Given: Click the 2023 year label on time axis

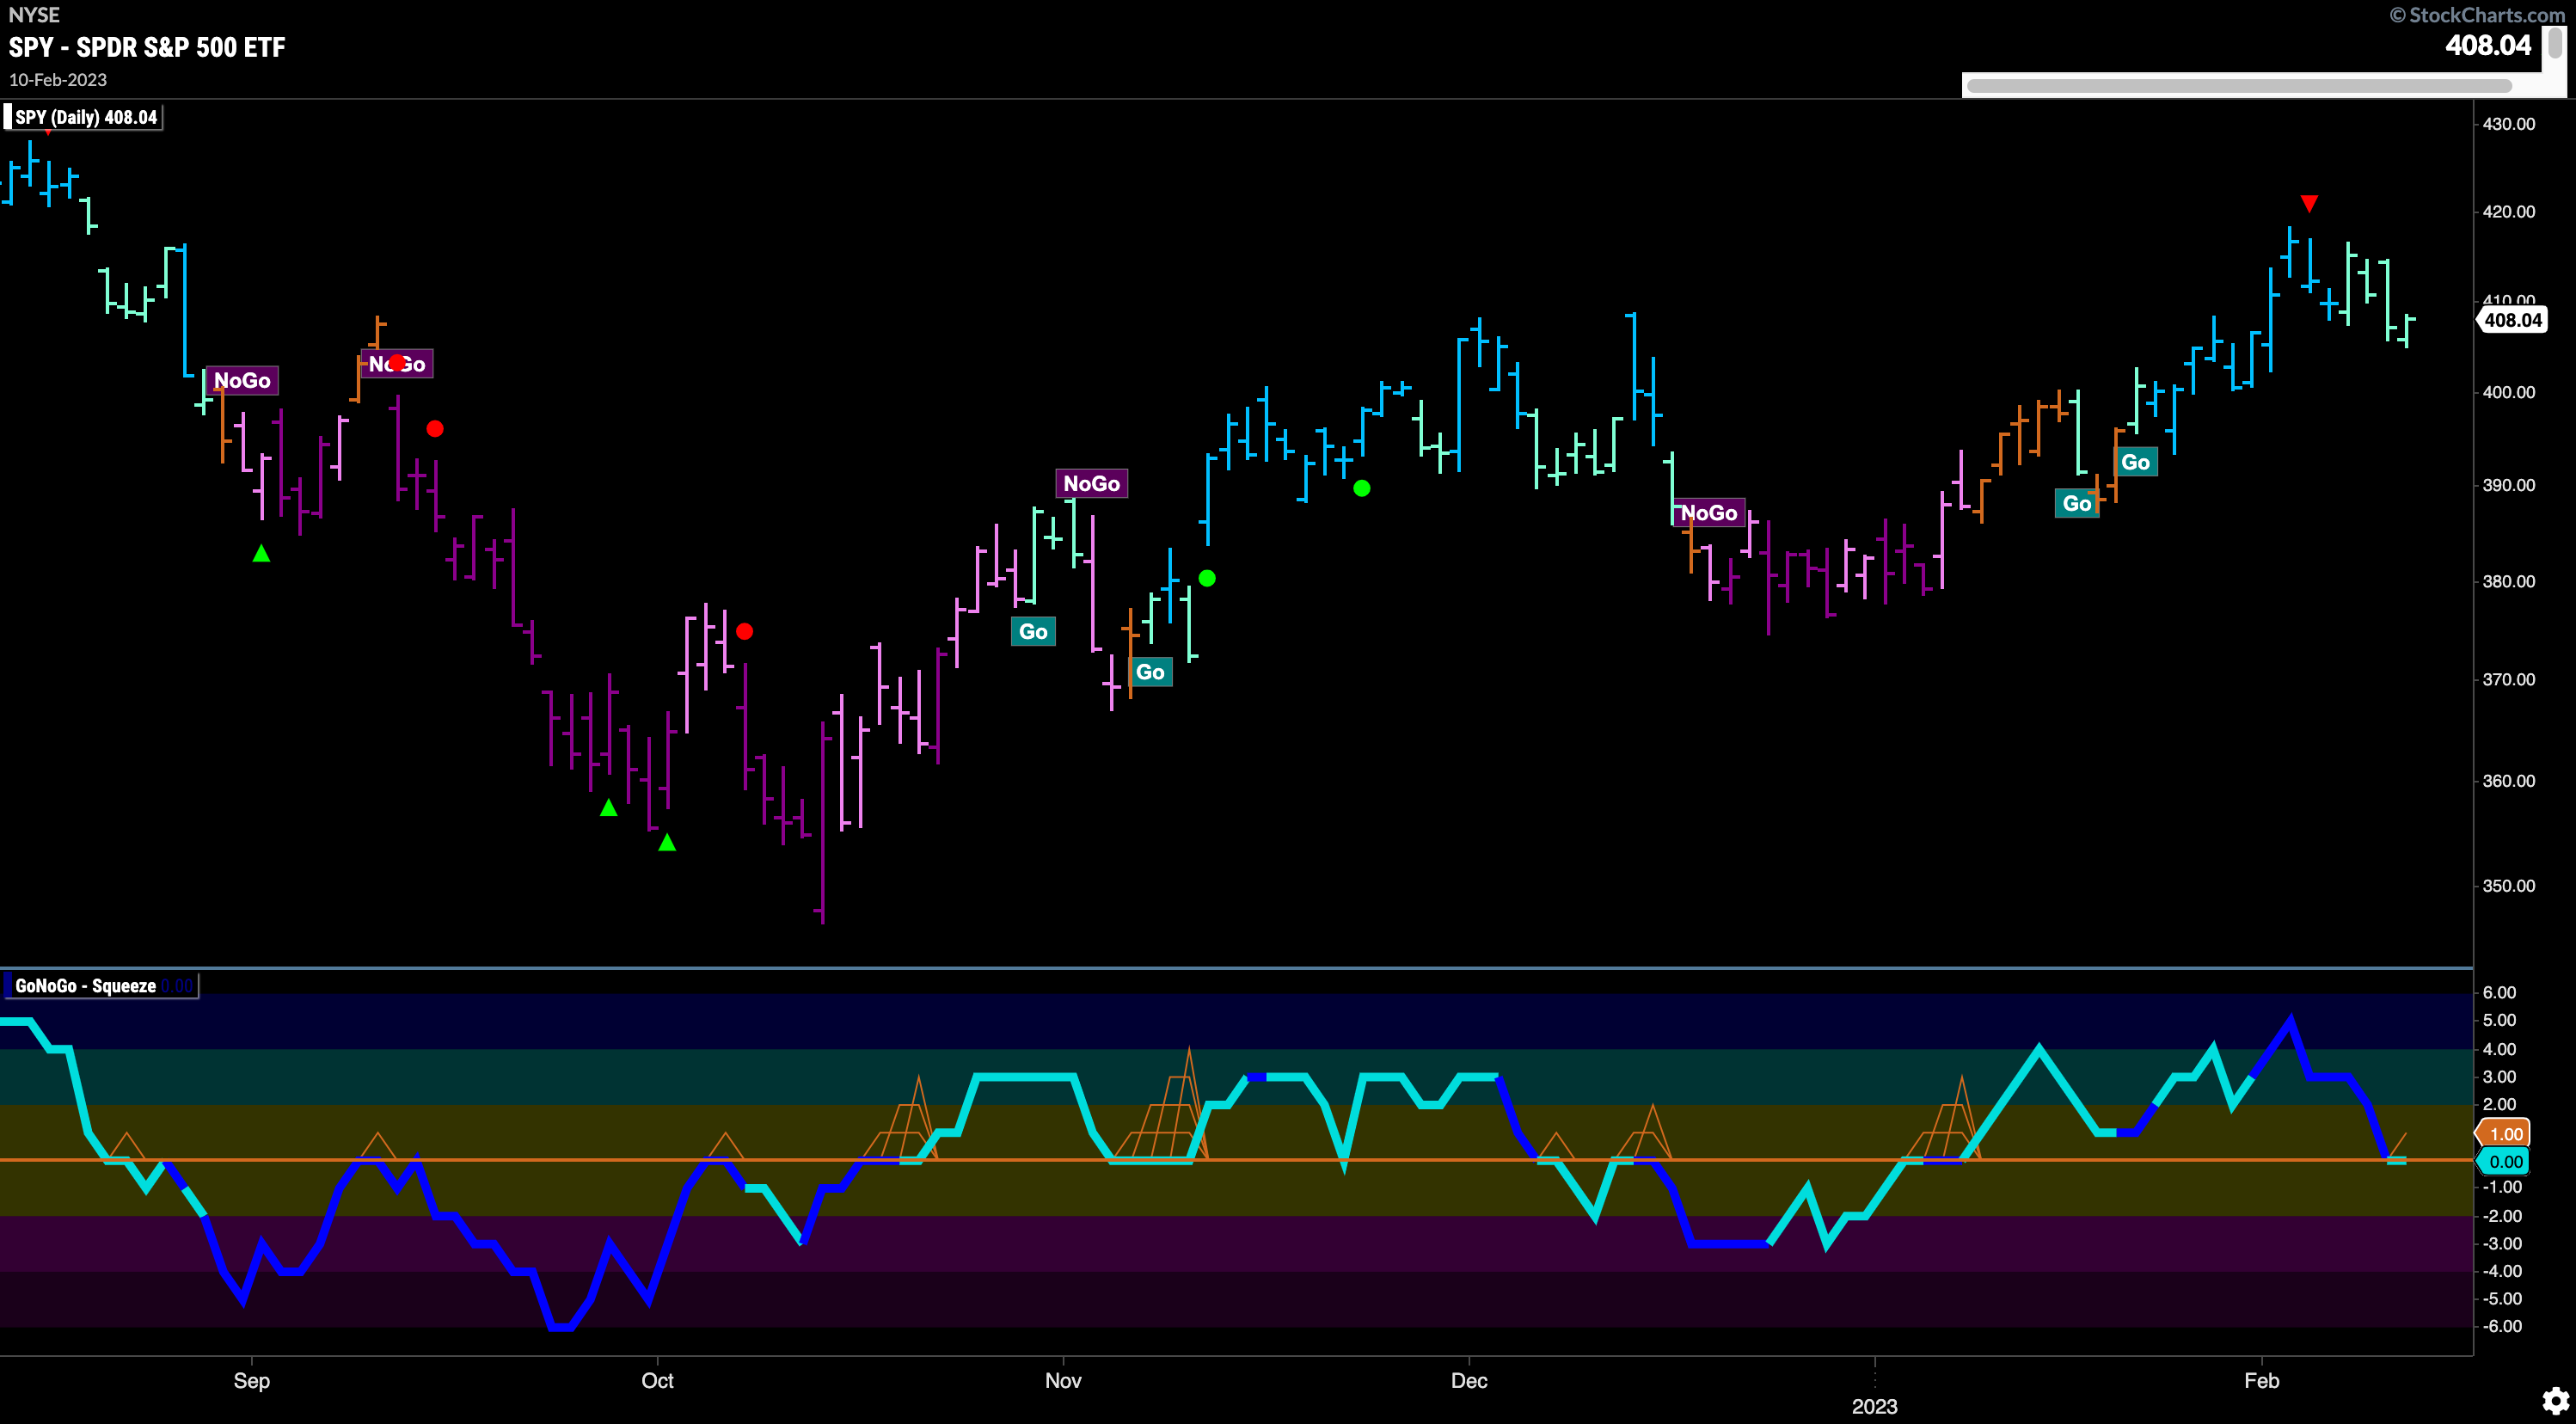Looking at the screenshot, I should [1874, 1406].
